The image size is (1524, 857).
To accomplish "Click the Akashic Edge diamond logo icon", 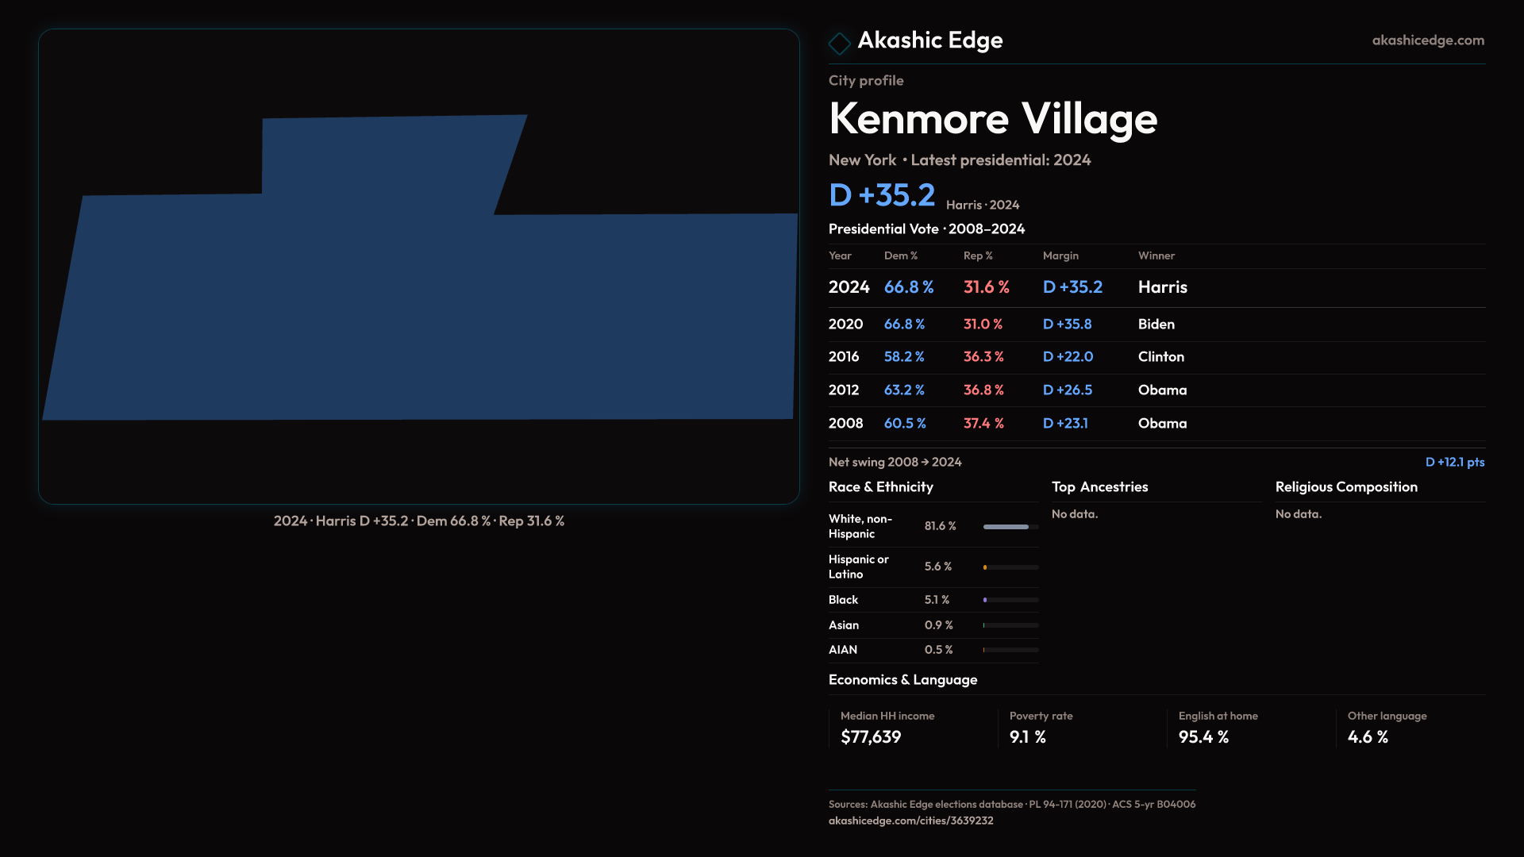I will (x=839, y=43).
